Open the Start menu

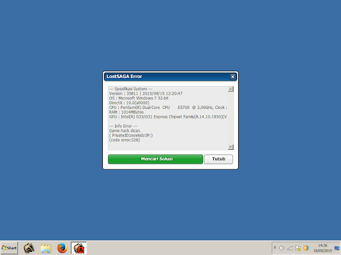click(9, 248)
